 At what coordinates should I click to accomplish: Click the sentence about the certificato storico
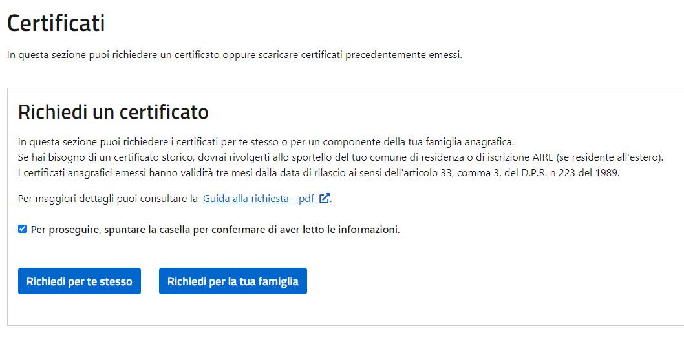341,157
